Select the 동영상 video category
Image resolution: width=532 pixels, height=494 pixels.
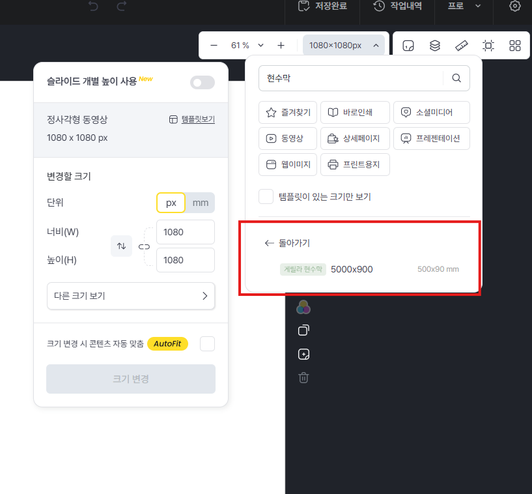click(x=288, y=139)
